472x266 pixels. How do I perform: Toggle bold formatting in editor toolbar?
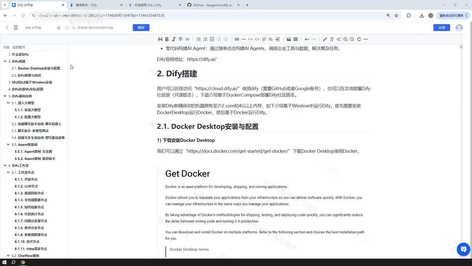(x=167, y=39)
